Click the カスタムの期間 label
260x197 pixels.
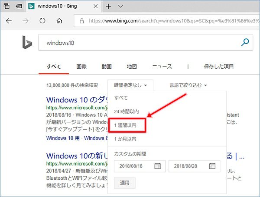pyautogui.click(x=130, y=154)
